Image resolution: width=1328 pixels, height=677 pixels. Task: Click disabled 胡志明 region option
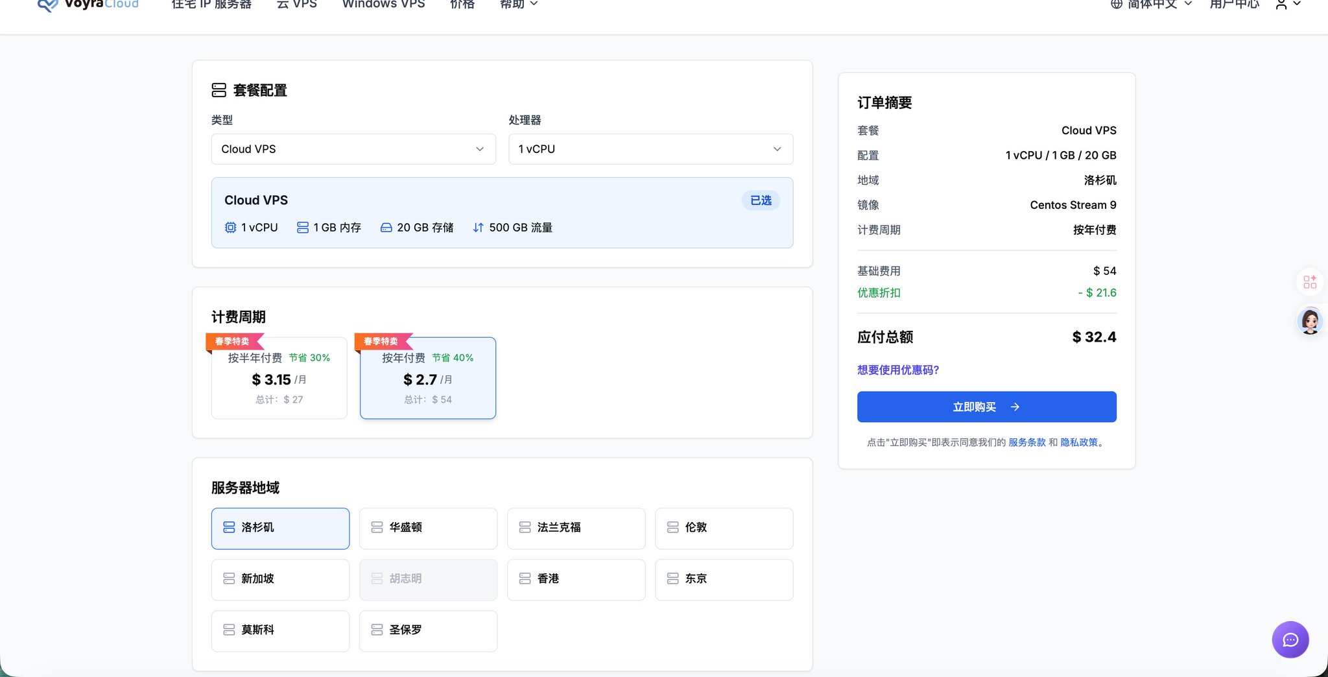428,580
